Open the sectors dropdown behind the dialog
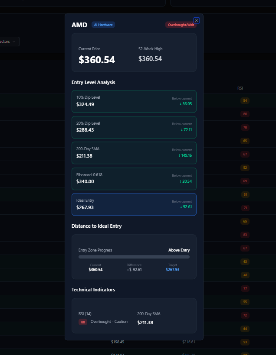The width and height of the screenshot is (276, 355). point(9,42)
